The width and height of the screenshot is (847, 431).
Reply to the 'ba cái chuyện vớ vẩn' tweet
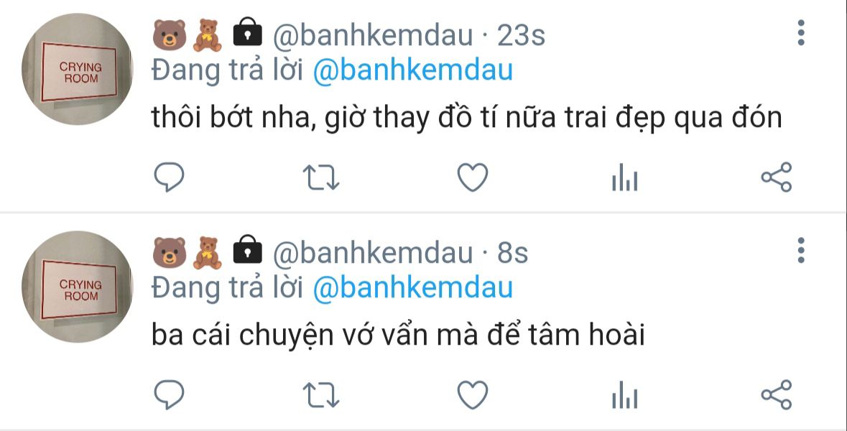[x=169, y=395]
